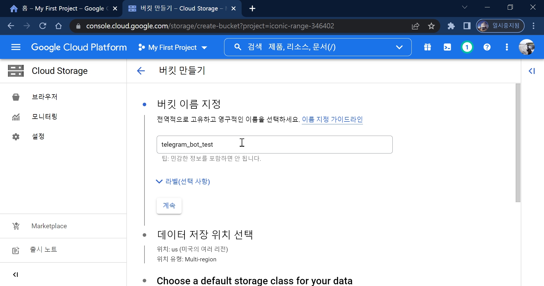544x286 pixels.
Task: View site security lock icon
Action: (x=78, y=26)
